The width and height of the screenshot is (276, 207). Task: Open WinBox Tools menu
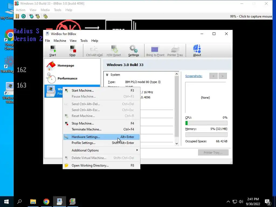point(84,41)
